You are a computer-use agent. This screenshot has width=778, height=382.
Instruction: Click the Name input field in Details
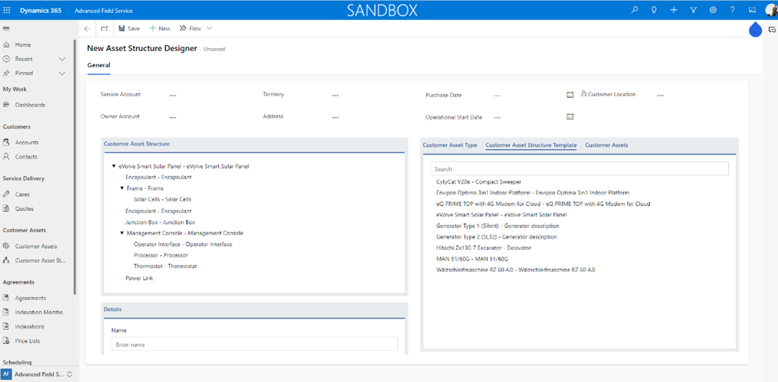[254, 345]
